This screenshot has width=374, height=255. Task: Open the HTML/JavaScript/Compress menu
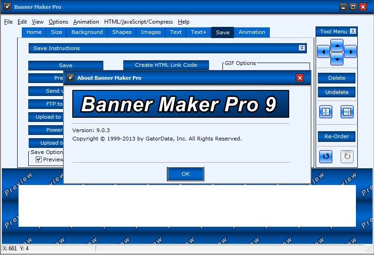pyautogui.click(x=139, y=22)
